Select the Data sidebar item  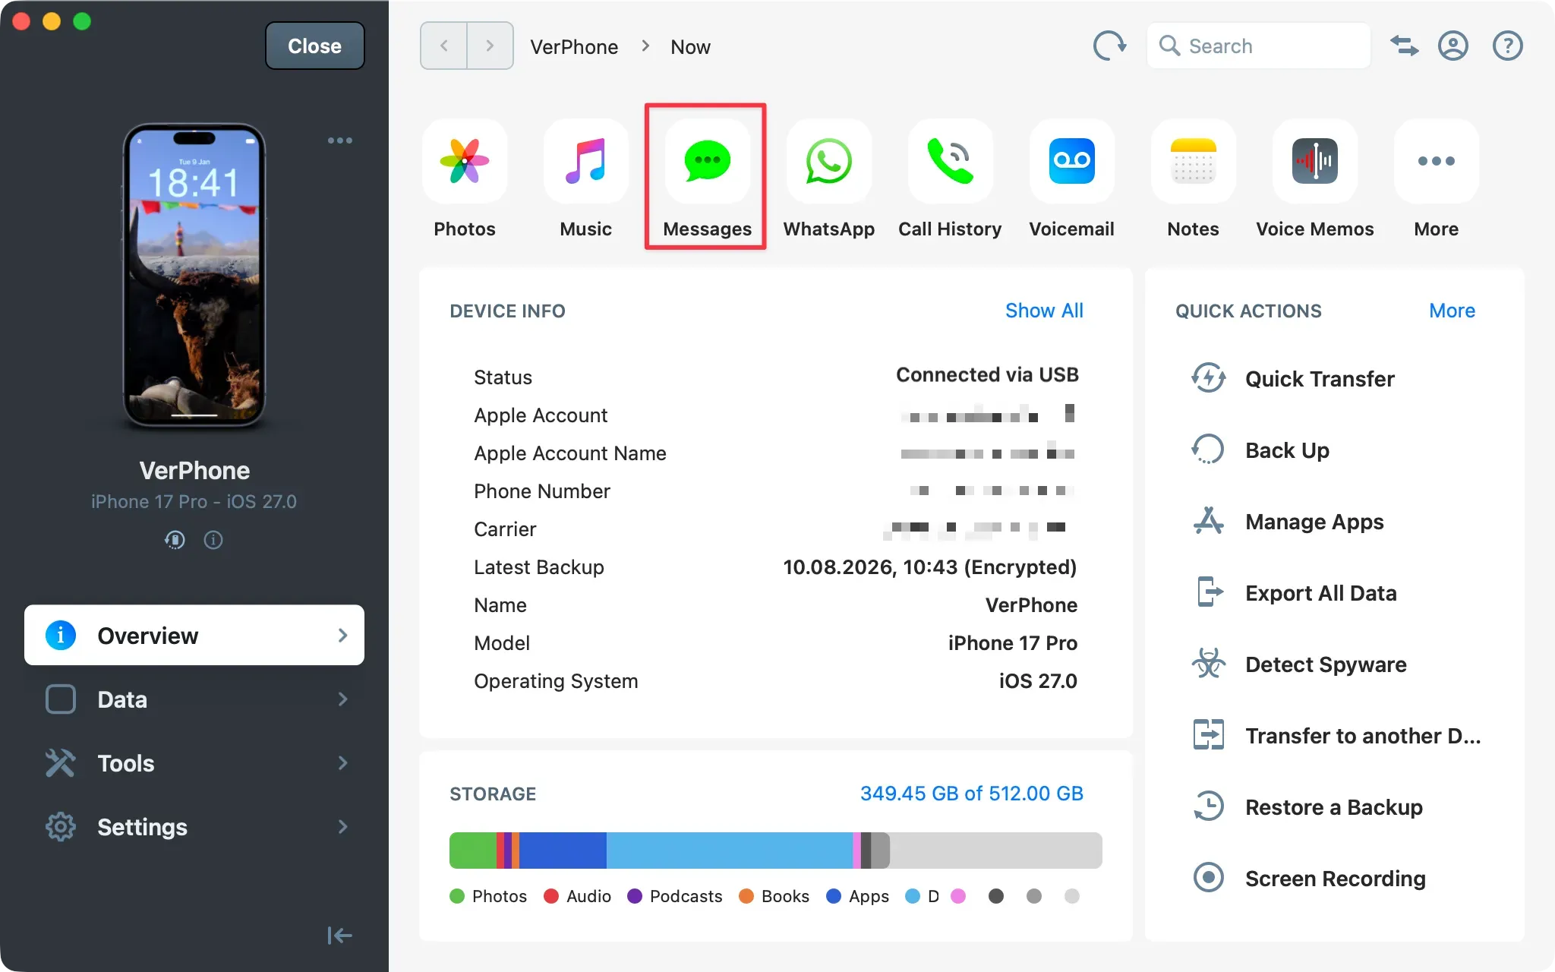click(x=194, y=699)
